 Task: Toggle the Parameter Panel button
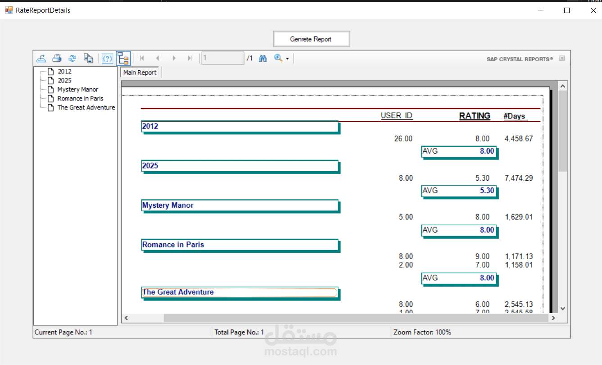tap(107, 58)
